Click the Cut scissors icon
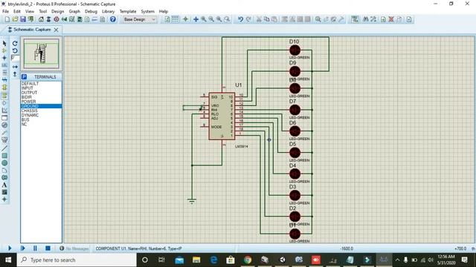The width and height of the screenshot is (476, 267). [x=259, y=19]
